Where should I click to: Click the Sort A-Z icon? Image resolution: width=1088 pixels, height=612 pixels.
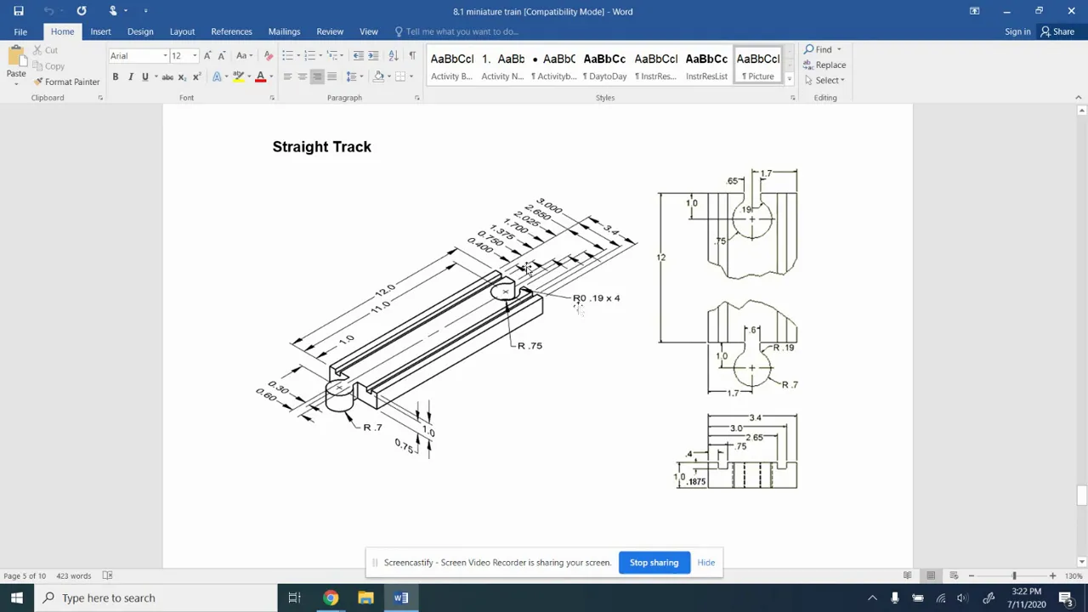point(393,56)
